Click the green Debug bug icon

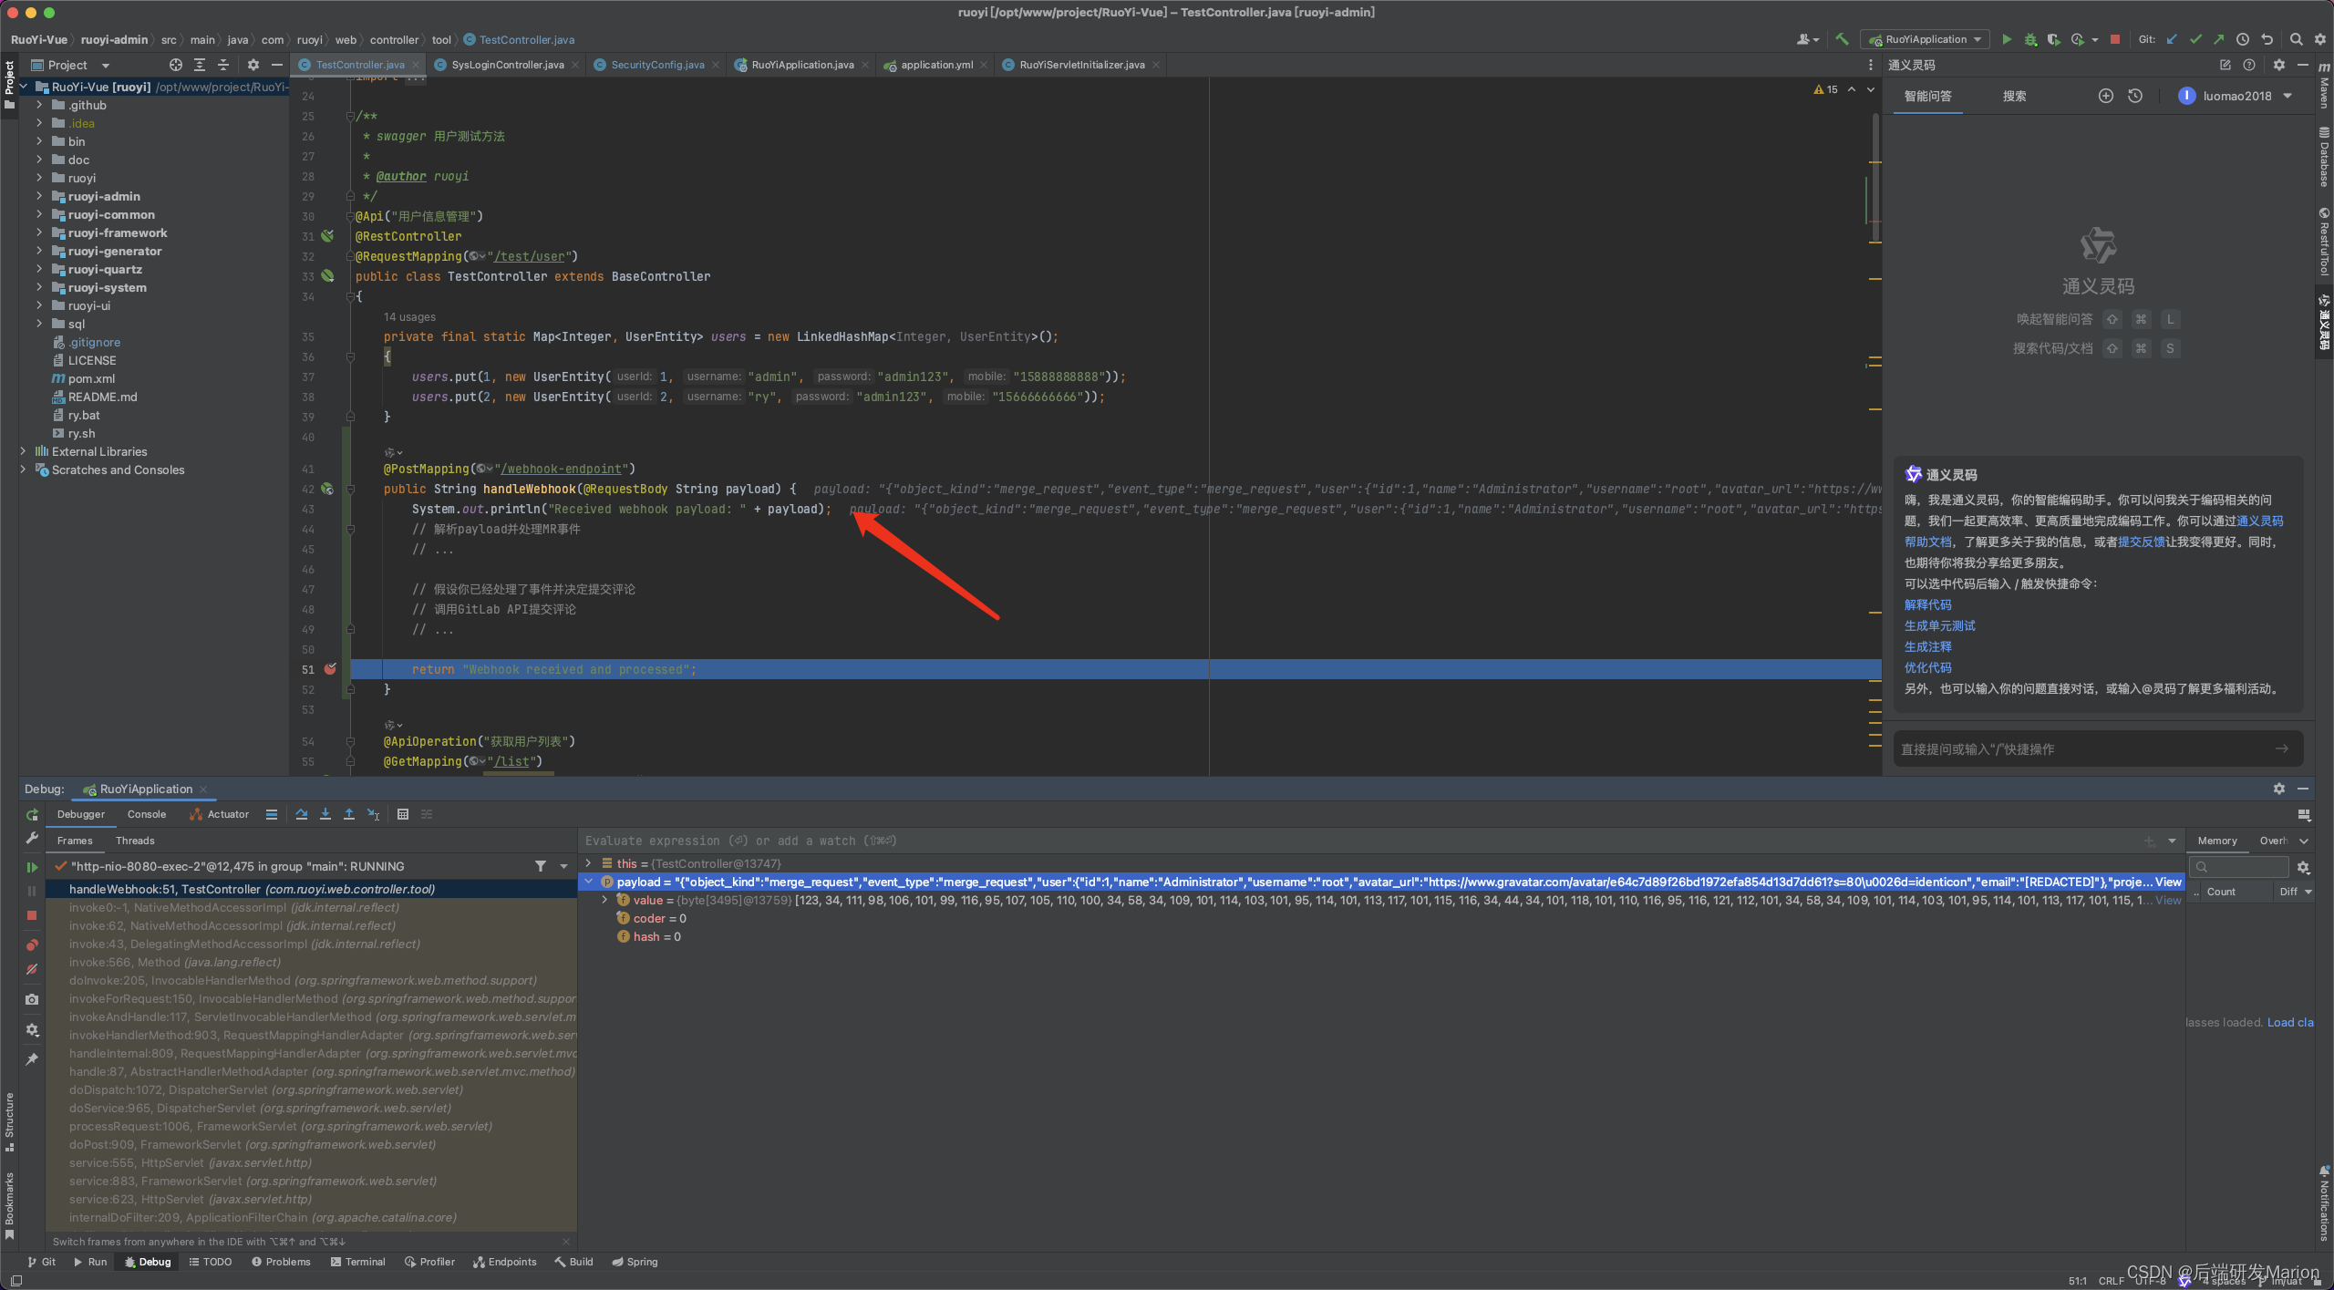pyautogui.click(x=2030, y=39)
